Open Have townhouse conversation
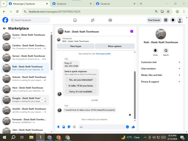The height and width of the screenshot is (141, 188). coord(25,89)
